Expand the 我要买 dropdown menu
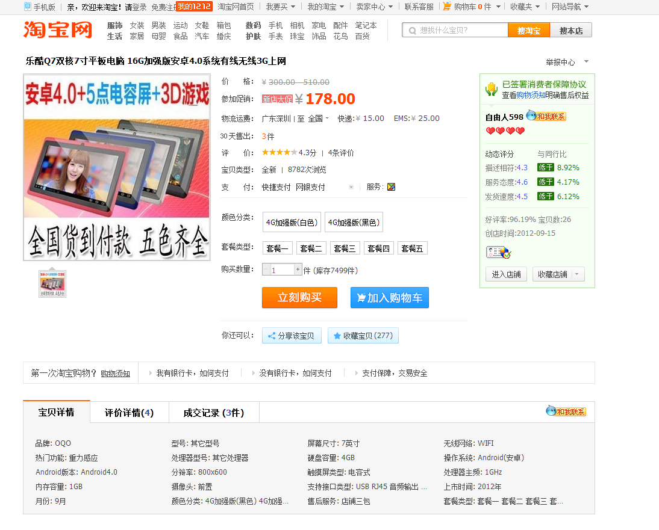Screen dimensions: 659x530 pyautogui.click(x=280, y=7)
